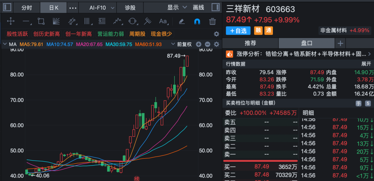This screenshot has width=374, height=181.
Task: Select the pan/move crosshair tool
Action: pos(11,21)
